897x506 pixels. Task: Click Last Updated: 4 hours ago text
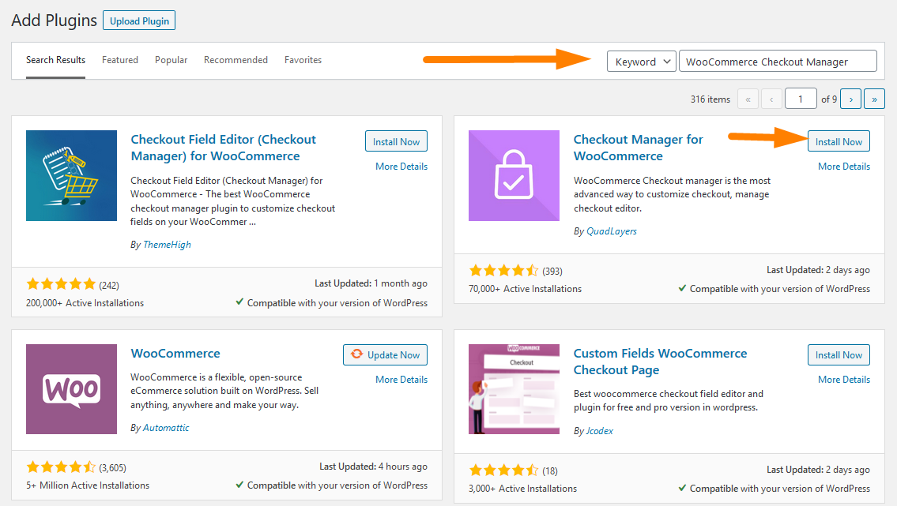[x=373, y=466]
